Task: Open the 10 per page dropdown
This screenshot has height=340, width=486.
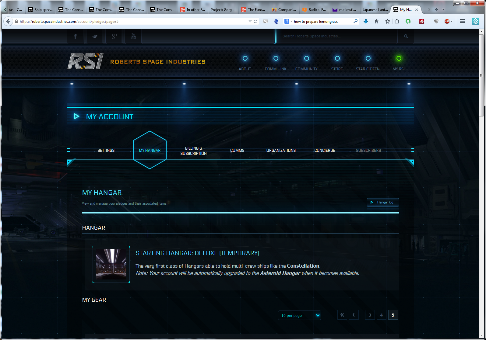Action: click(x=300, y=315)
